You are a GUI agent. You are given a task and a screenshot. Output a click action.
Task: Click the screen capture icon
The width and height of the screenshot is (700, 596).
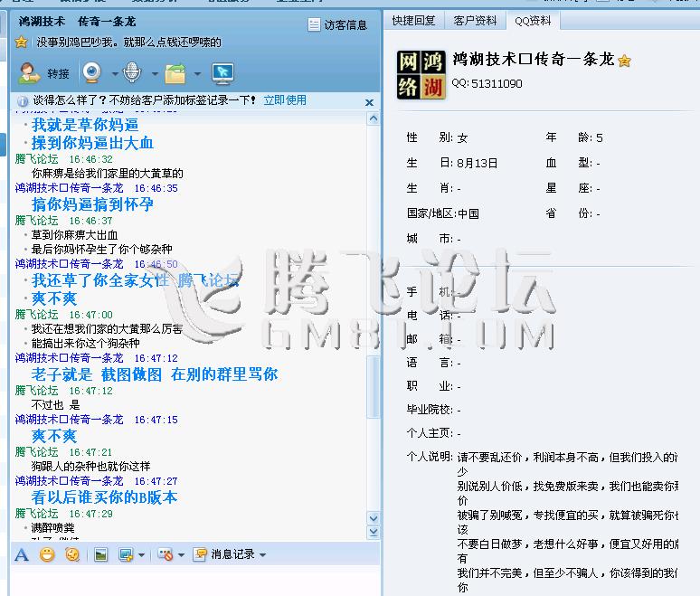(126, 555)
